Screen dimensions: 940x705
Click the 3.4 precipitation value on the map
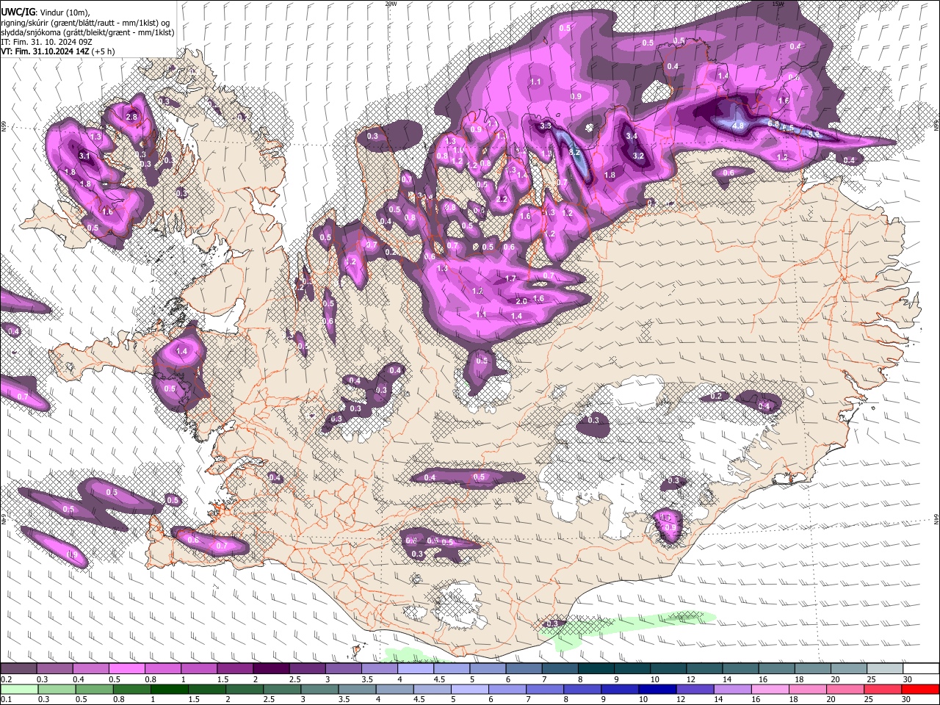click(631, 136)
